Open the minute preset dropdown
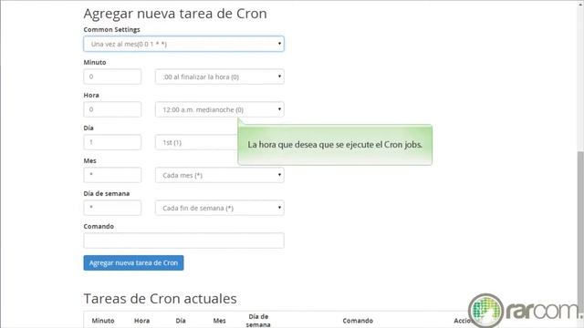This screenshot has height=328, width=584. point(219,77)
